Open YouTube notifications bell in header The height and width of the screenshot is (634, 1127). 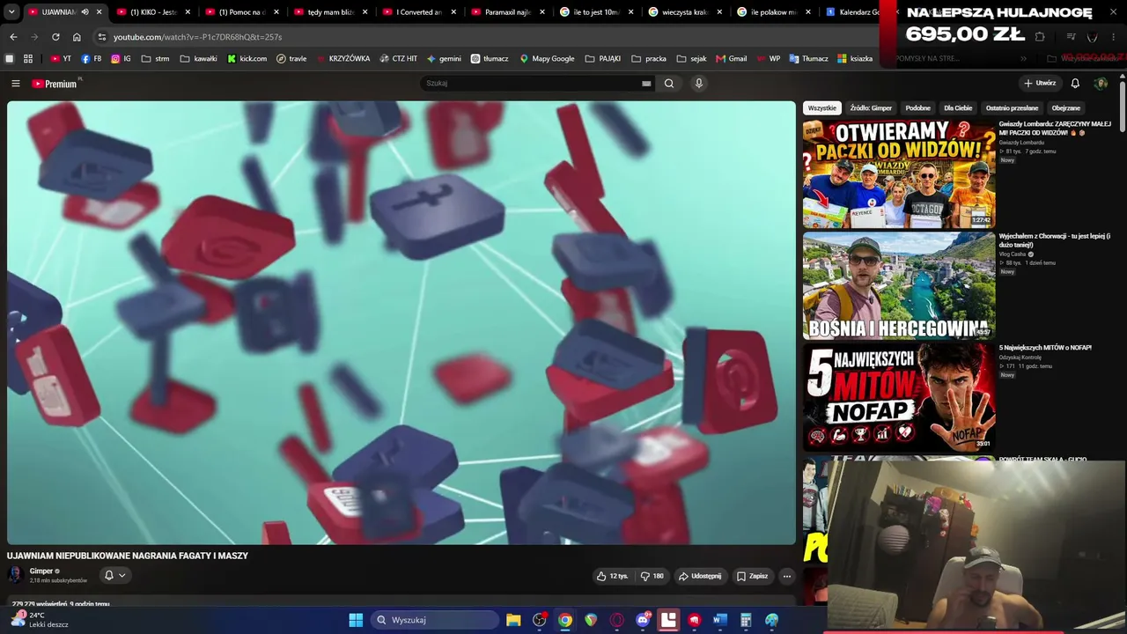(1075, 84)
